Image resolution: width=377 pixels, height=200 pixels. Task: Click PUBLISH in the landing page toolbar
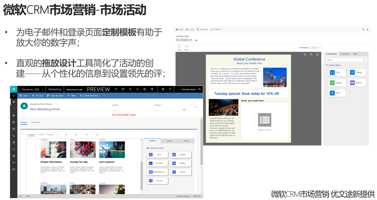[x=216, y=29]
